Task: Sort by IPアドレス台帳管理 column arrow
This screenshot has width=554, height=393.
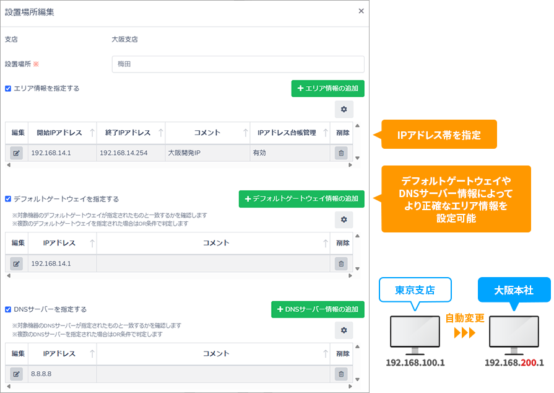Action: pyautogui.click(x=326, y=133)
